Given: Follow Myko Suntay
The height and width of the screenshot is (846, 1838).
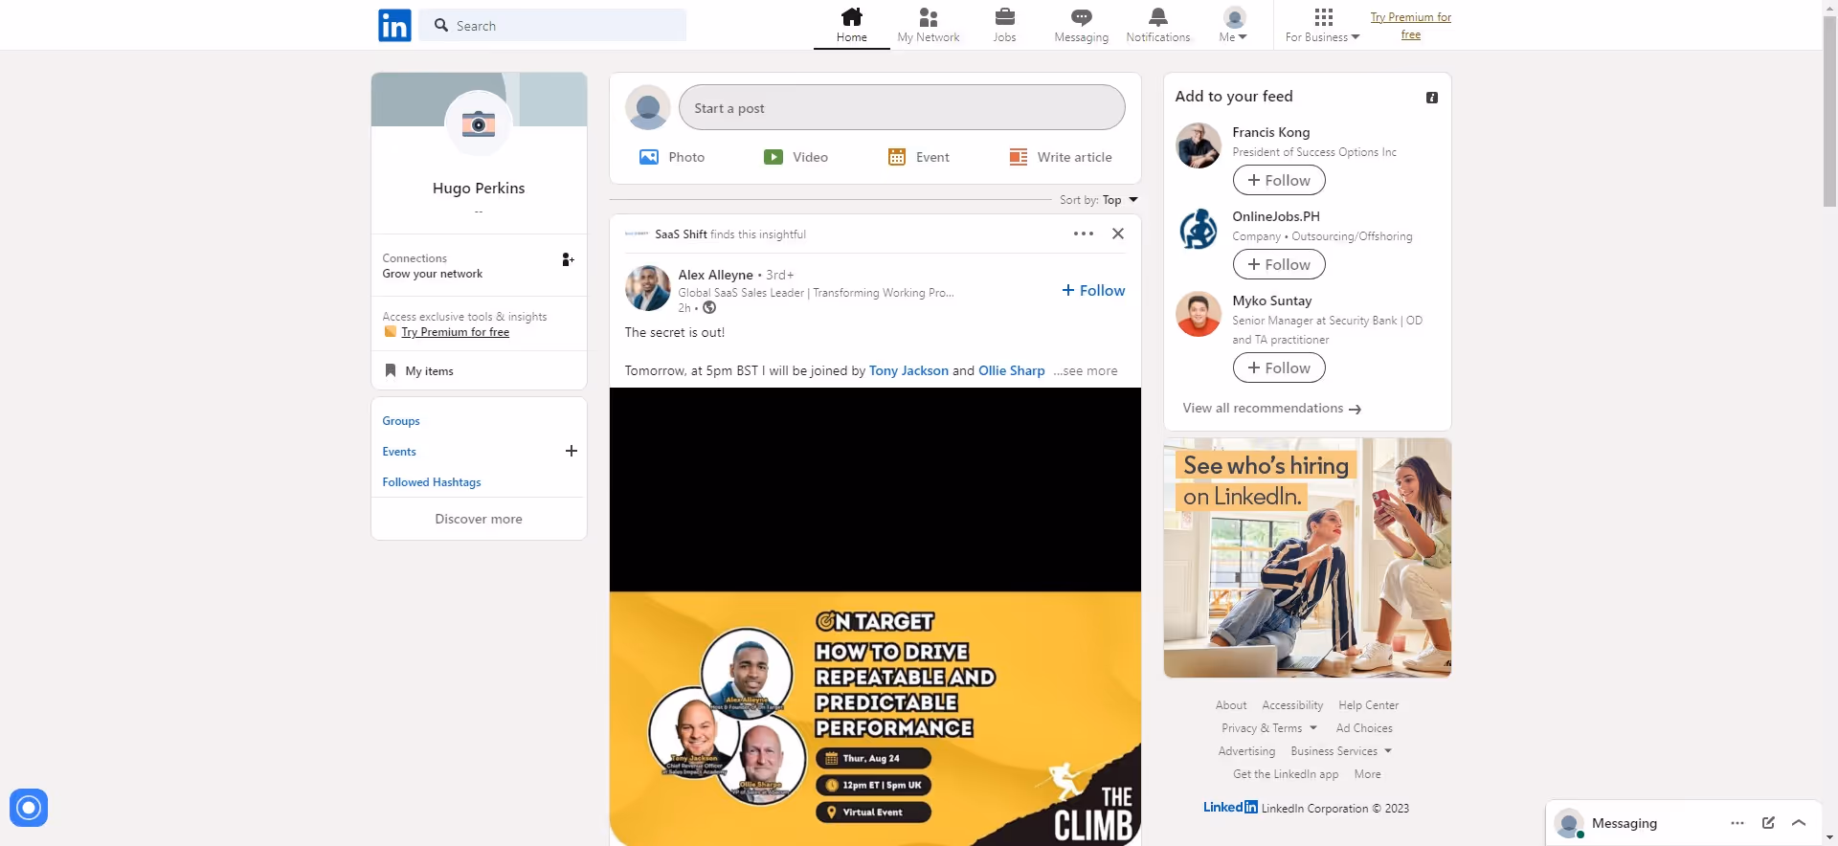Looking at the screenshot, I should coord(1279,367).
